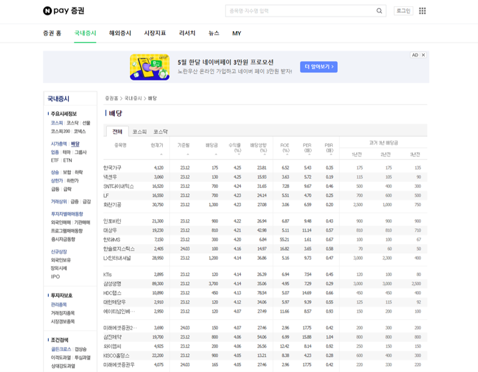Open IPO in the sidebar

click(55, 276)
